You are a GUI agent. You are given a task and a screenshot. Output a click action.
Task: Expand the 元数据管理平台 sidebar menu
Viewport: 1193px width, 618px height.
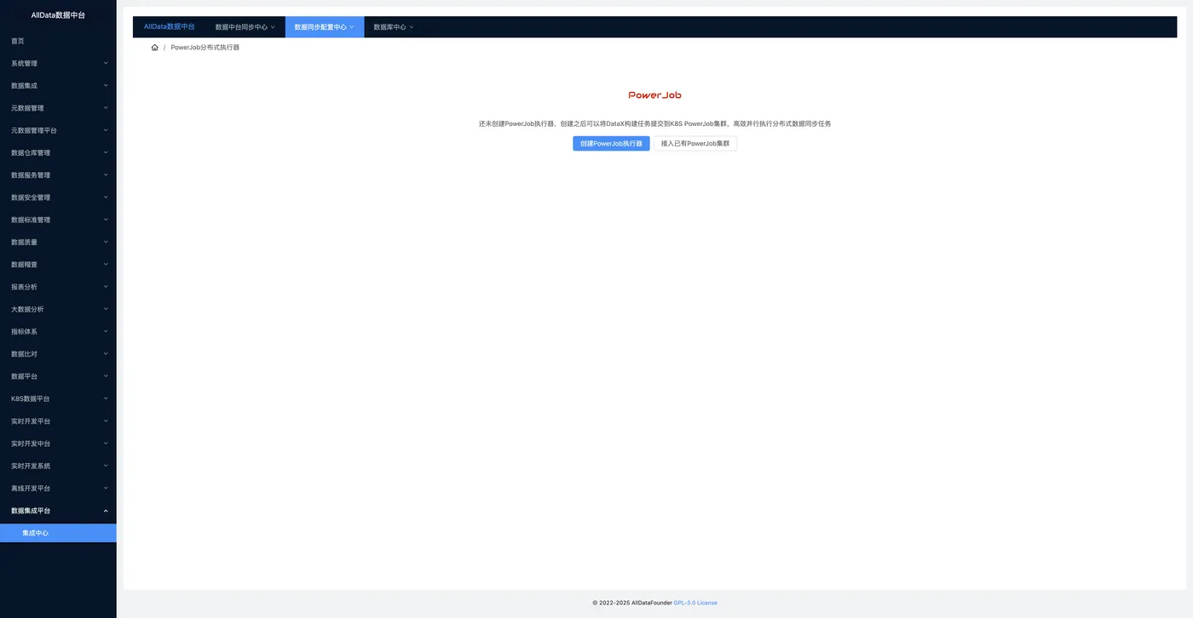[58, 130]
